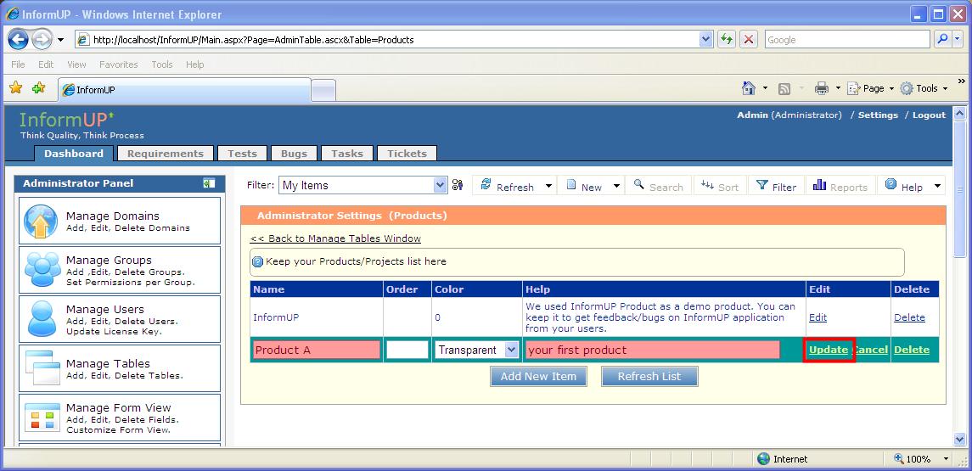Collapse the Administrator Panel with its header icon
Image resolution: width=972 pixels, height=471 pixels.
click(209, 183)
